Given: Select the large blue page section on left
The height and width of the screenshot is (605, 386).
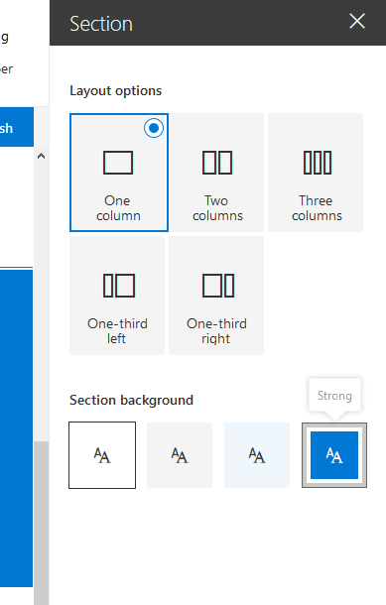Looking at the screenshot, I should point(16,428).
